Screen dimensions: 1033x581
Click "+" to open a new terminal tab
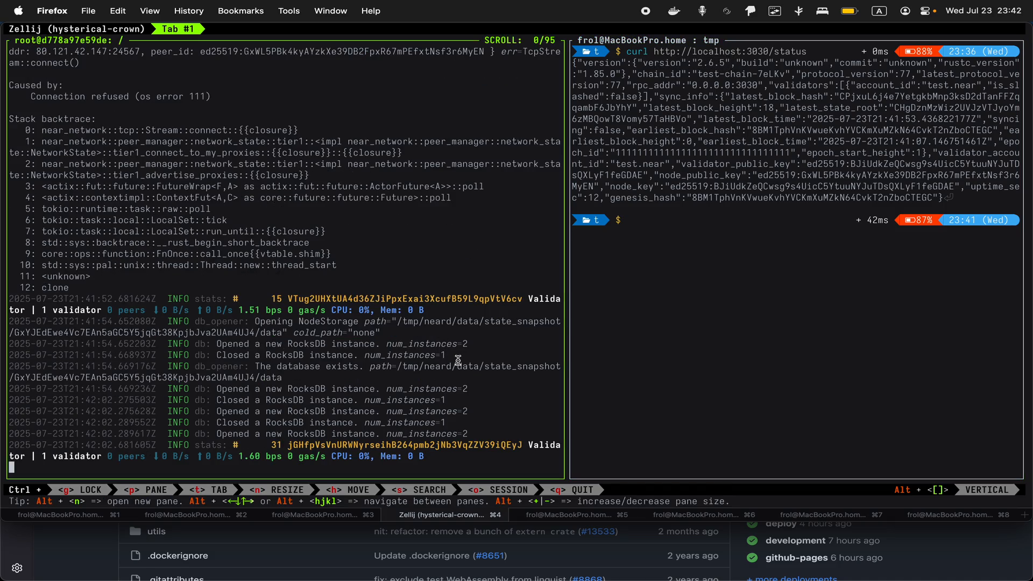(x=1024, y=515)
